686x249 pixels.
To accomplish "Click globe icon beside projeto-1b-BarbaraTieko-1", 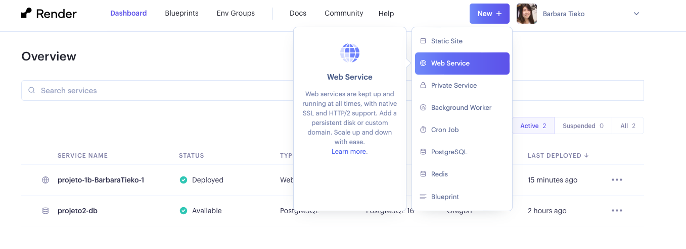I will 45,180.
